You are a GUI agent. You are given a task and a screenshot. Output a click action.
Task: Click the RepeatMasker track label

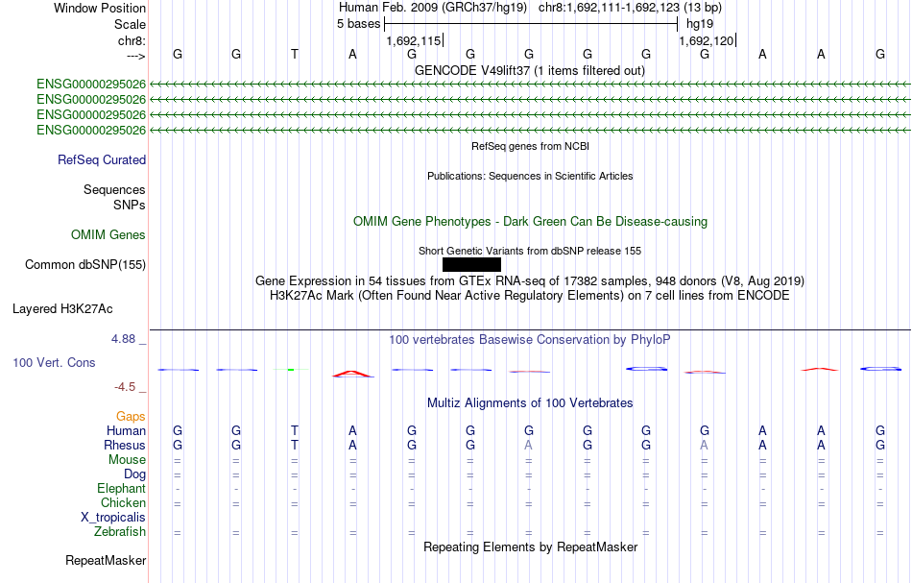pos(106,560)
